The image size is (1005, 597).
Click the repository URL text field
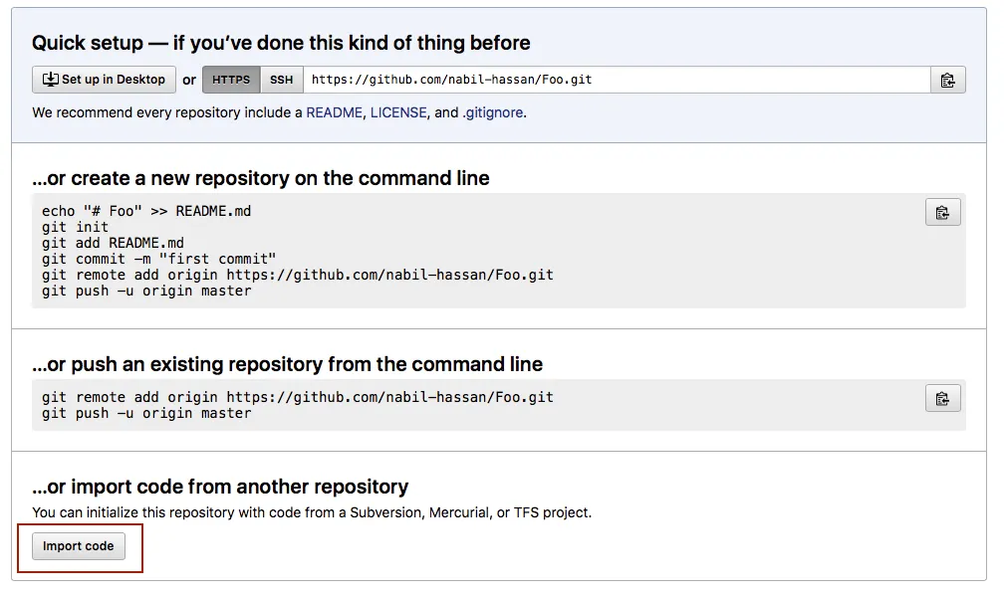616,80
